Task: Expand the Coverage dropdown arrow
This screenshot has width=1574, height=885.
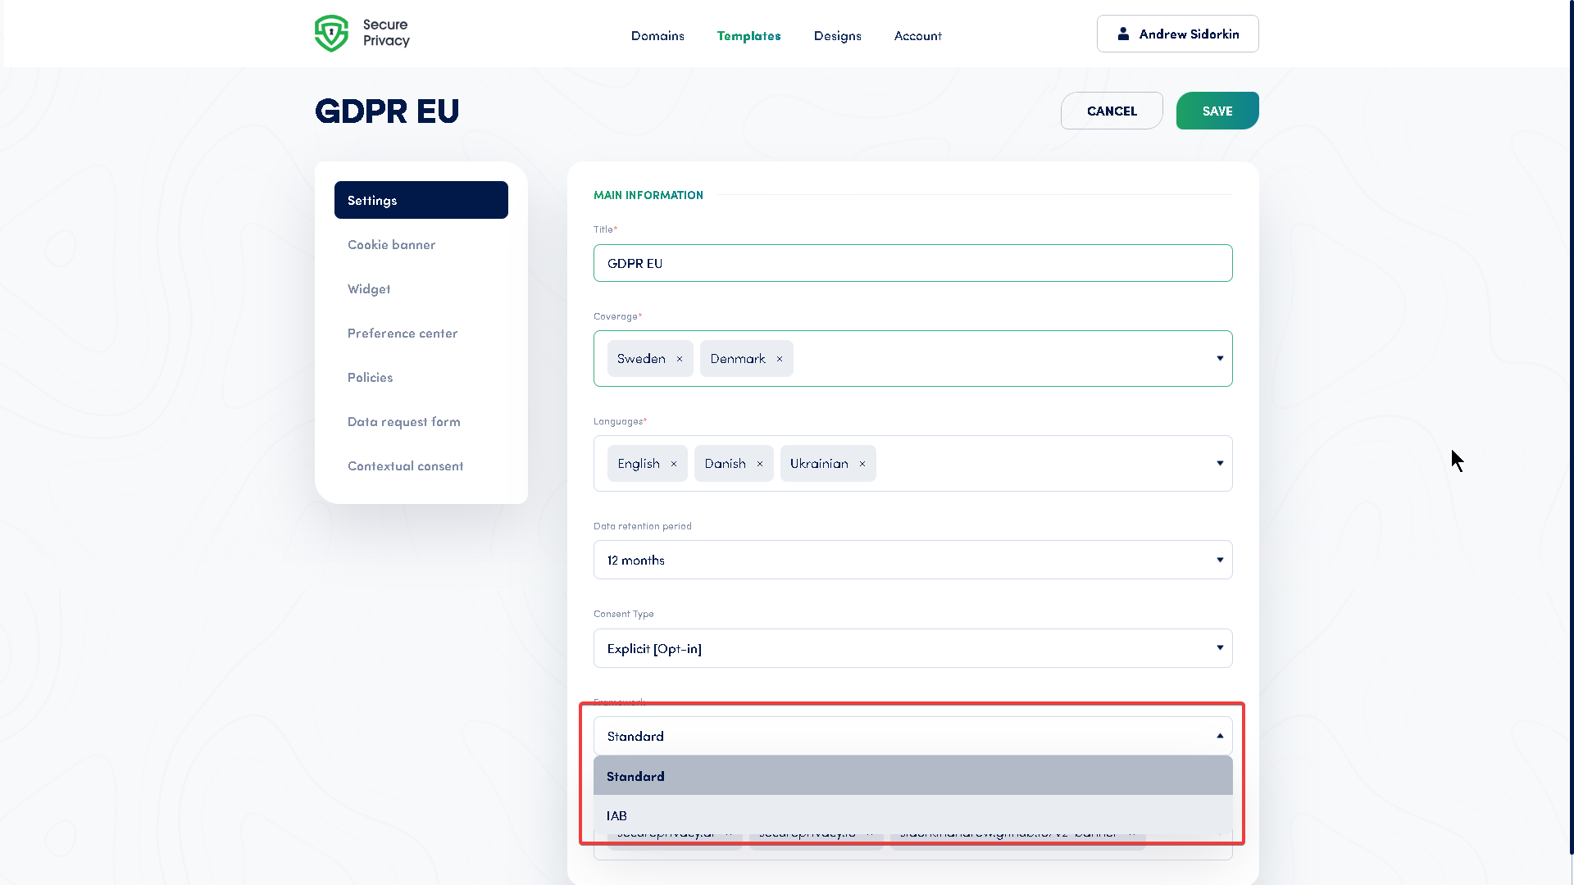Action: pos(1220,358)
